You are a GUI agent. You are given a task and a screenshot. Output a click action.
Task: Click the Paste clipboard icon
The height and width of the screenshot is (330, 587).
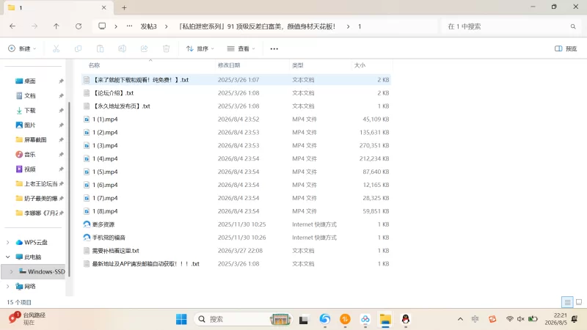[100, 48]
